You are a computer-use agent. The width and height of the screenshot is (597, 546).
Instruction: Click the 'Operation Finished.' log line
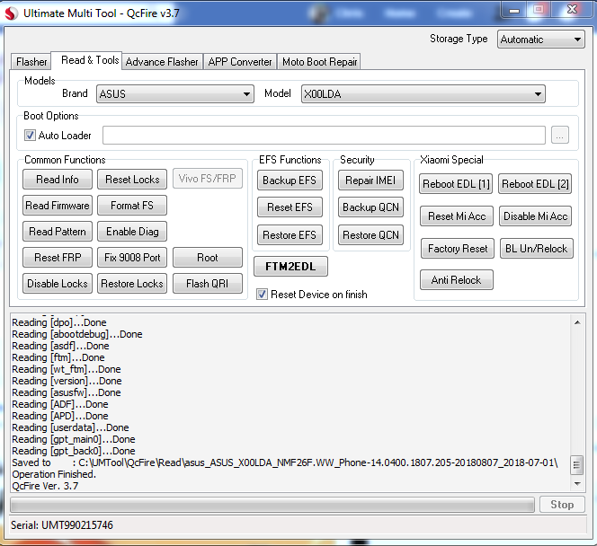point(54,474)
